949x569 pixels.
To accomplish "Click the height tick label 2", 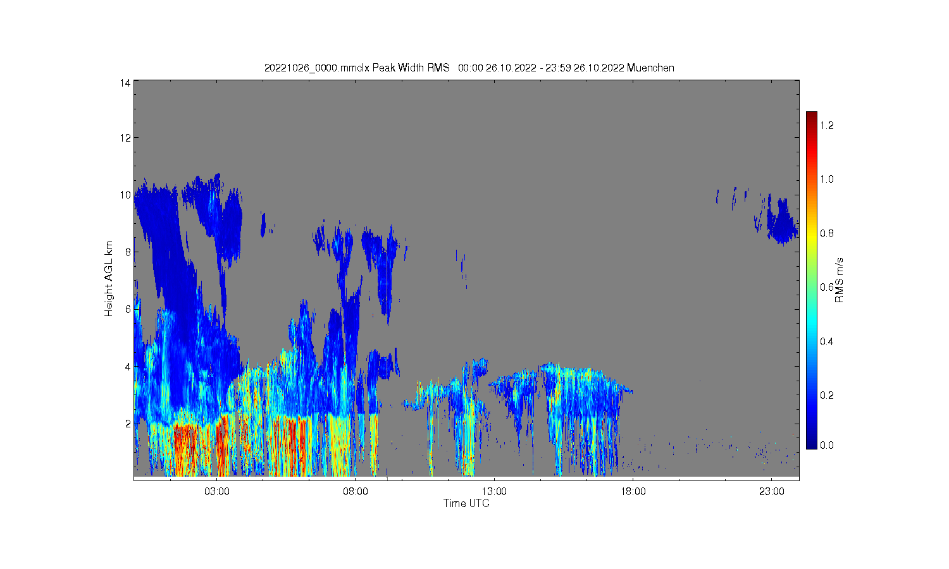I will [128, 424].
